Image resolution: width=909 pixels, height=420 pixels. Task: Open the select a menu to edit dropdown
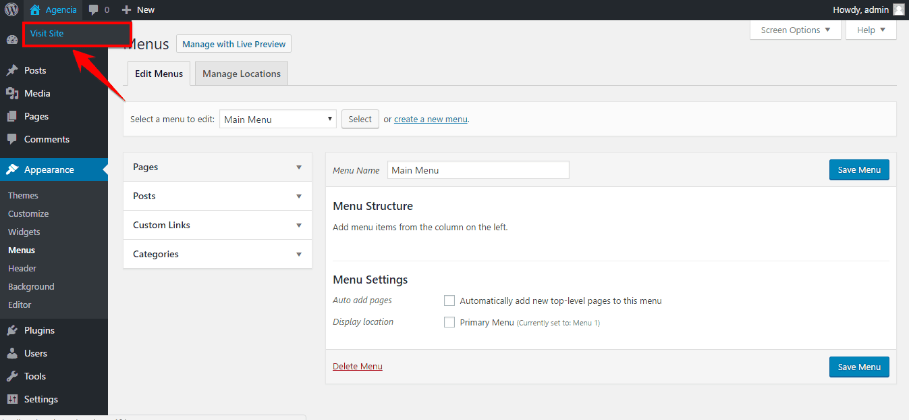point(277,119)
